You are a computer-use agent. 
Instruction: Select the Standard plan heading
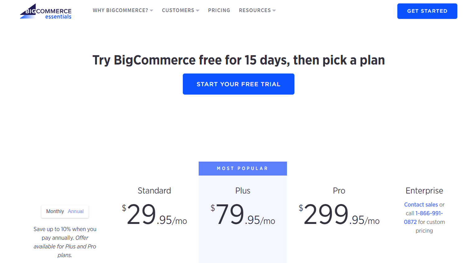pyautogui.click(x=154, y=190)
